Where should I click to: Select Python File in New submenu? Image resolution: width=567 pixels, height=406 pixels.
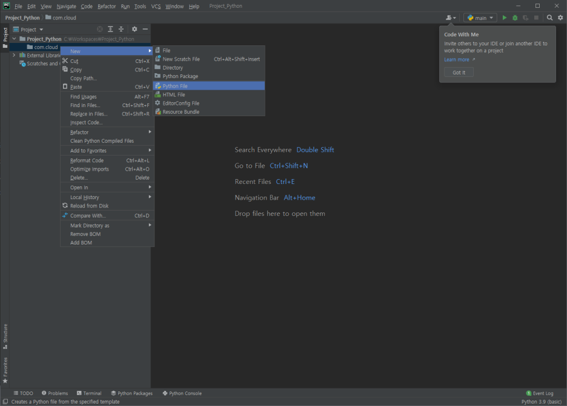[209, 86]
